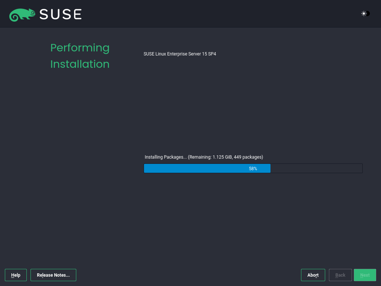Click the empty header bar right of SUSE
This screenshot has width=381, height=286.
point(223,14)
